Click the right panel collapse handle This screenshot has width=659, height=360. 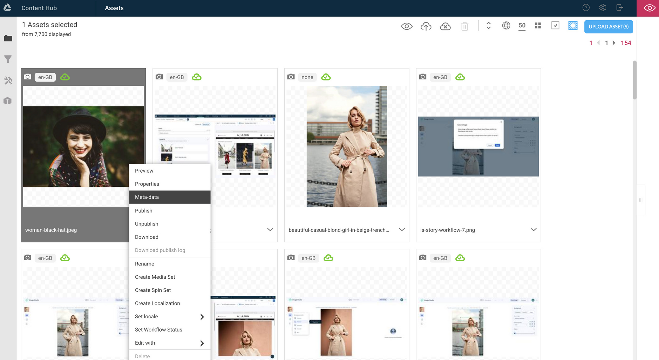point(641,200)
